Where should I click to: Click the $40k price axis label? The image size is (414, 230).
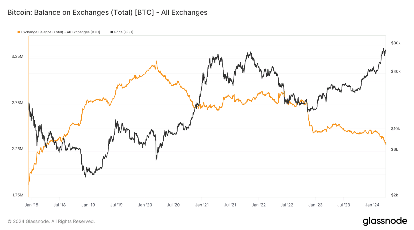[396, 72]
